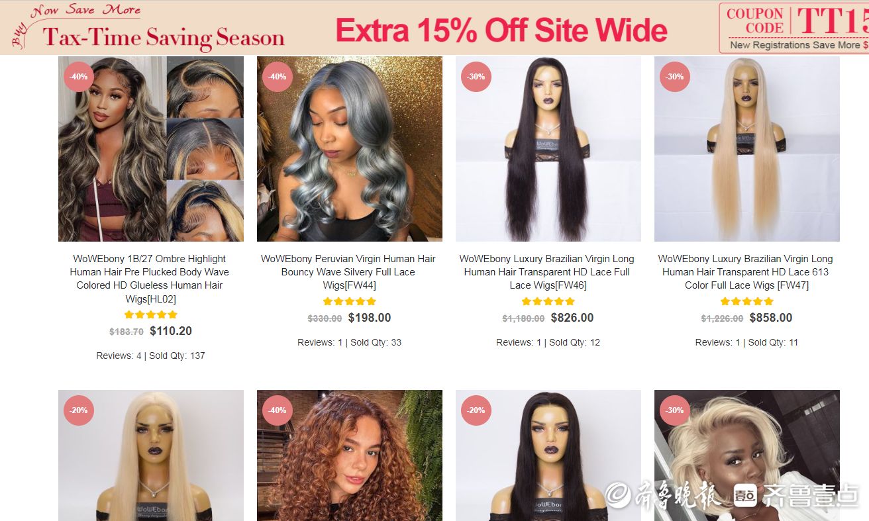Click the -20% badge on bottom-row blonde wig
The width and height of the screenshot is (869, 521).
(x=79, y=410)
